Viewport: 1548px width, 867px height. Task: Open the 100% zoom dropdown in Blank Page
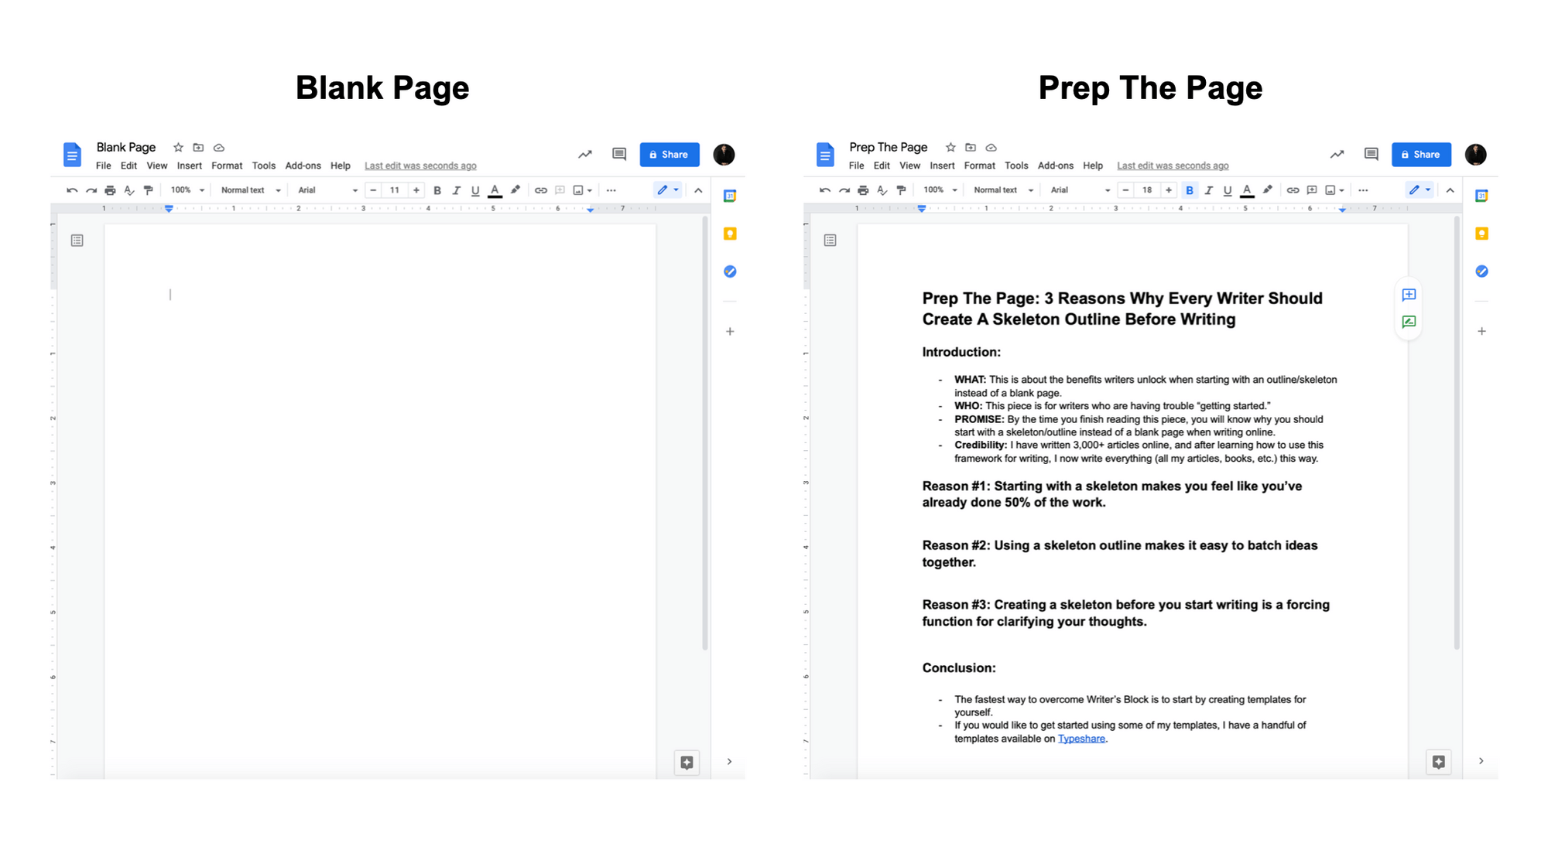187,190
